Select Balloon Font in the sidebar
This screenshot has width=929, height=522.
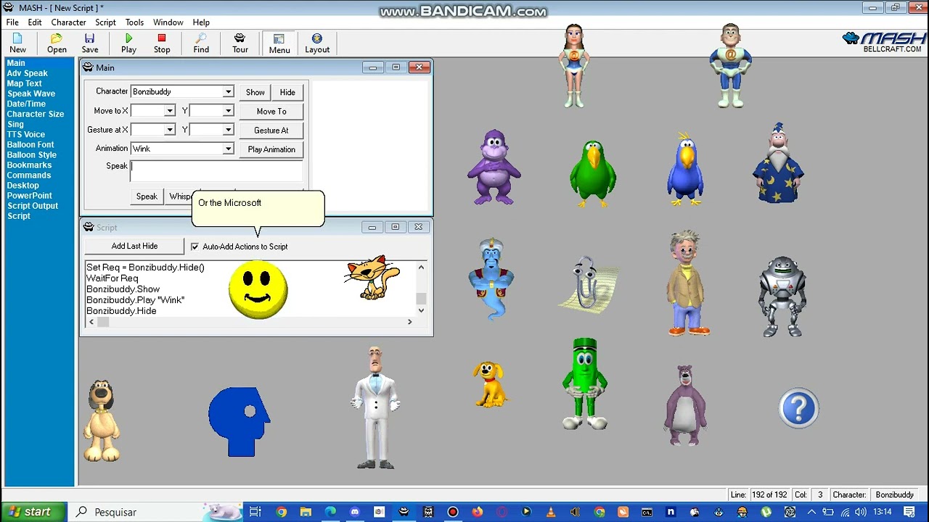point(30,144)
